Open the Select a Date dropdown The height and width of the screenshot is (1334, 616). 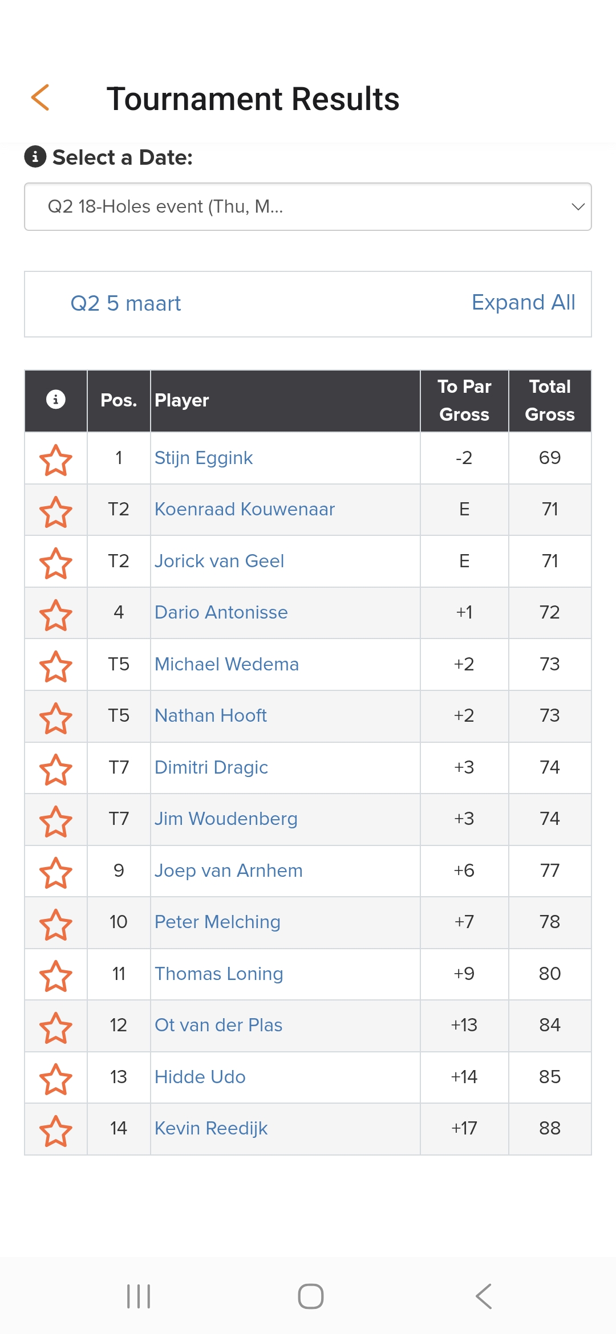pos(307,206)
